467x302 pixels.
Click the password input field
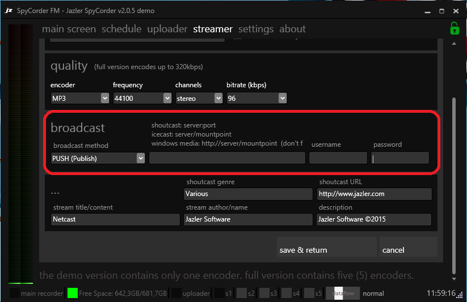[x=400, y=158]
